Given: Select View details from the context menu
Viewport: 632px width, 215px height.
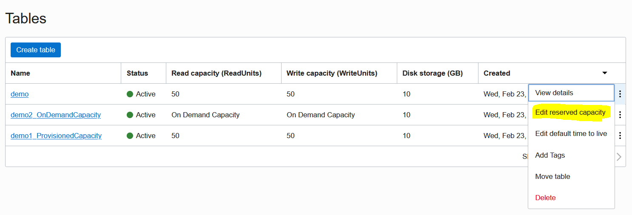Looking at the screenshot, I should pos(554,93).
